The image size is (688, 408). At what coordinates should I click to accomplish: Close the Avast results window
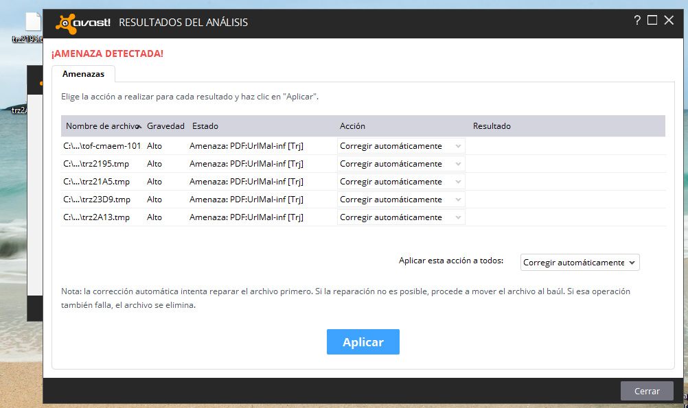pos(669,20)
